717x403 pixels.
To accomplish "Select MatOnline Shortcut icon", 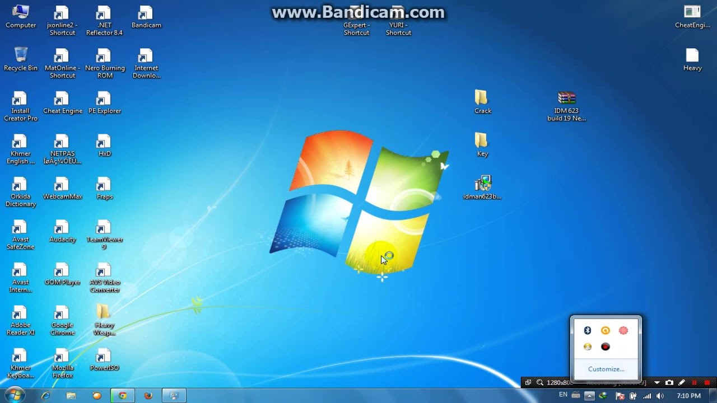I will tap(62, 63).
